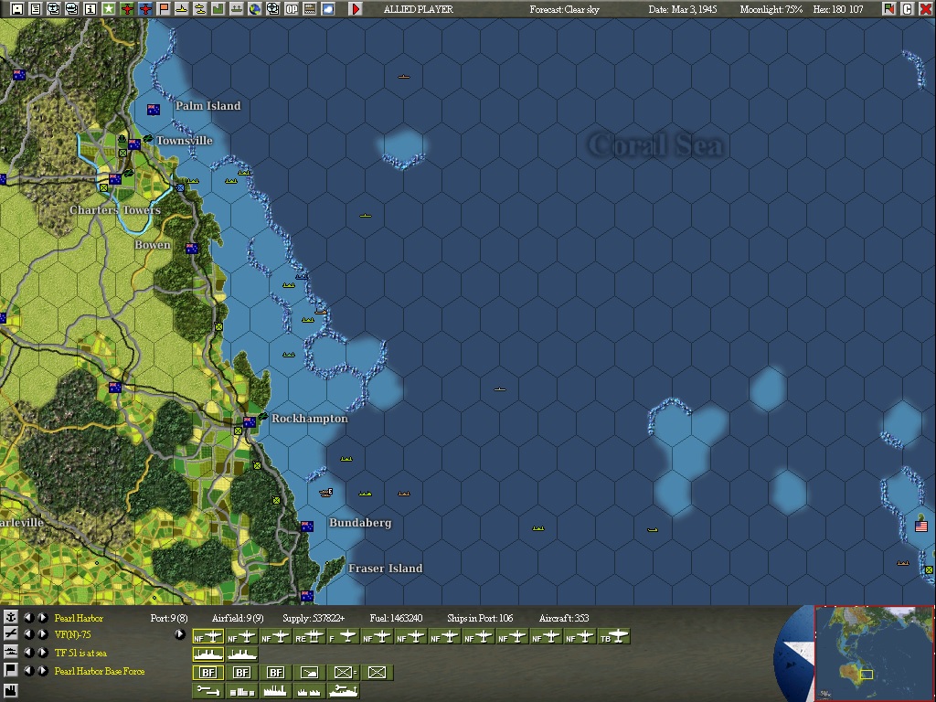Select the last infantry land unit icon

click(x=377, y=673)
